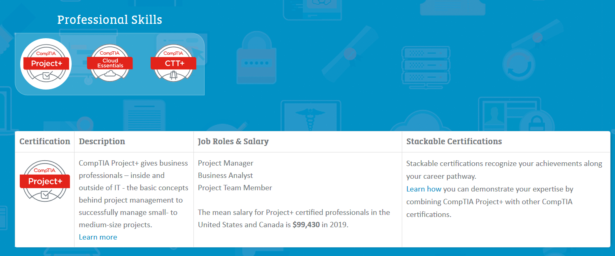This screenshot has width=615, height=256.
Task: Click the Business Analyst job role
Action: [225, 175]
